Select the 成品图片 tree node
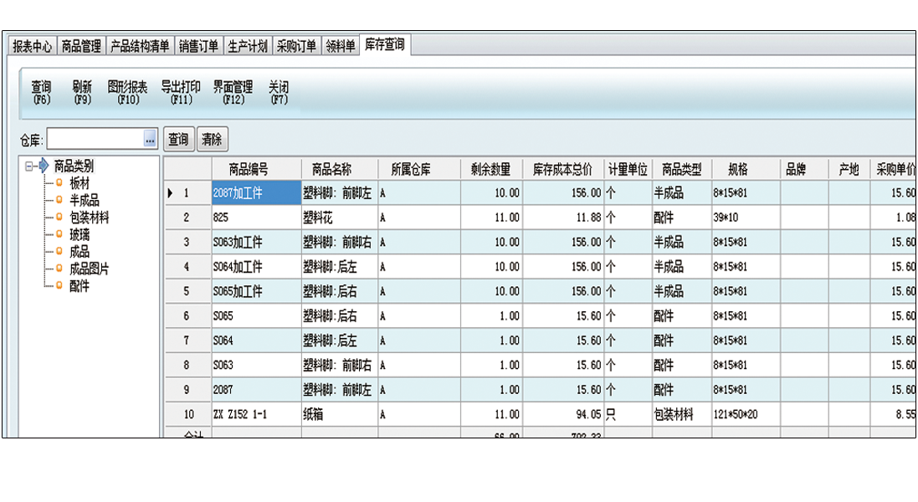Viewport: 918px width, 502px height. [x=90, y=269]
